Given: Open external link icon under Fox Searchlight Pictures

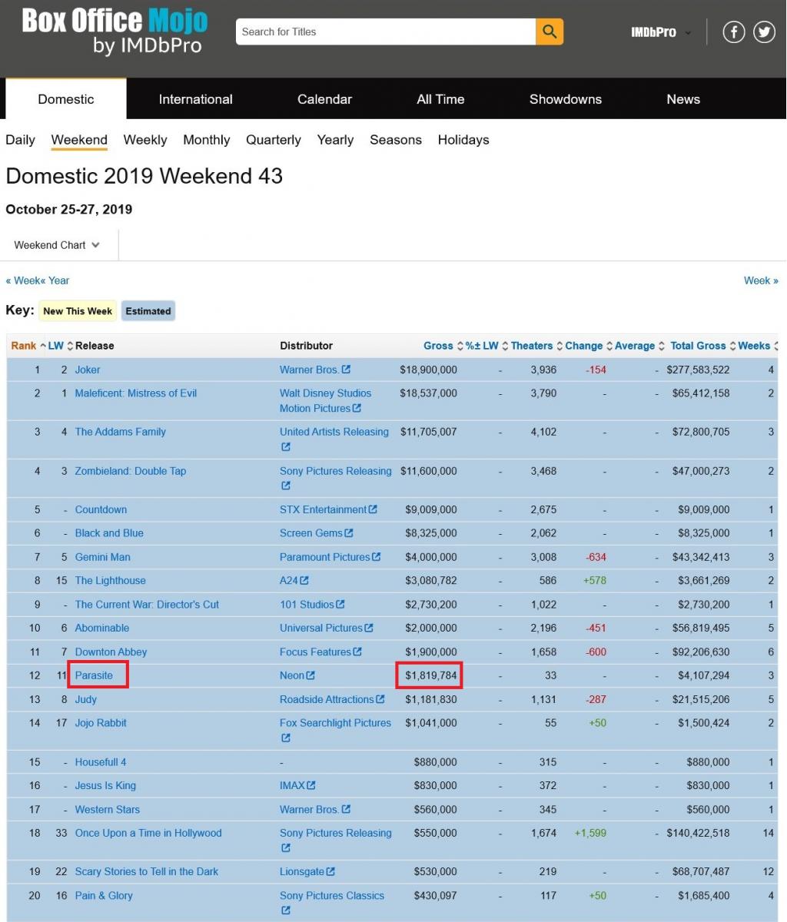Looking at the screenshot, I should (x=286, y=738).
